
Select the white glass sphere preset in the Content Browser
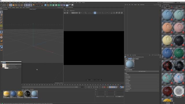point(179,91)
